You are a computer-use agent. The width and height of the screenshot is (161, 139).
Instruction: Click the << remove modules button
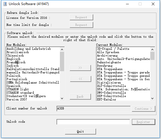(80, 79)
